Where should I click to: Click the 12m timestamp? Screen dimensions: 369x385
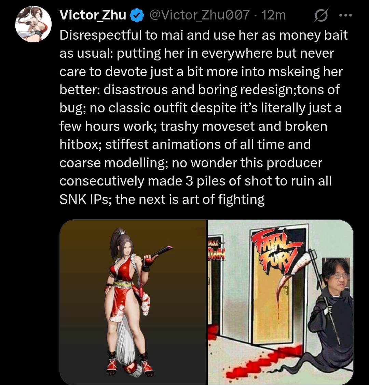[x=273, y=15]
